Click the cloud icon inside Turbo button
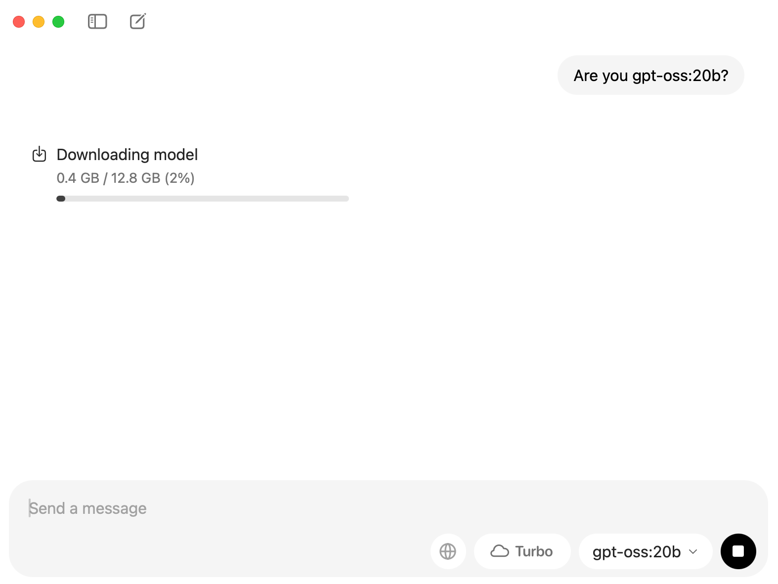Screen dimensions: 778x584 click(500, 551)
